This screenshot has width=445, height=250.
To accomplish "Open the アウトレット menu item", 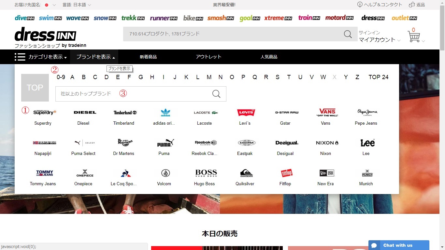I will tap(208, 57).
